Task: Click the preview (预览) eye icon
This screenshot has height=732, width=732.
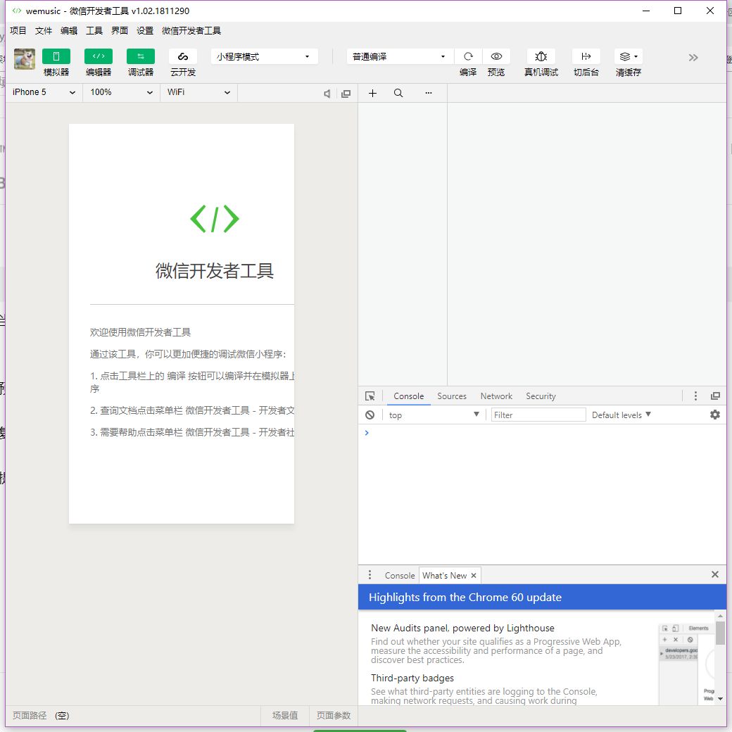Action: (x=496, y=56)
